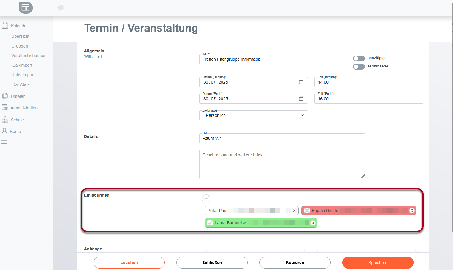
Task: Save the event with Speichern
Action: (378, 263)
